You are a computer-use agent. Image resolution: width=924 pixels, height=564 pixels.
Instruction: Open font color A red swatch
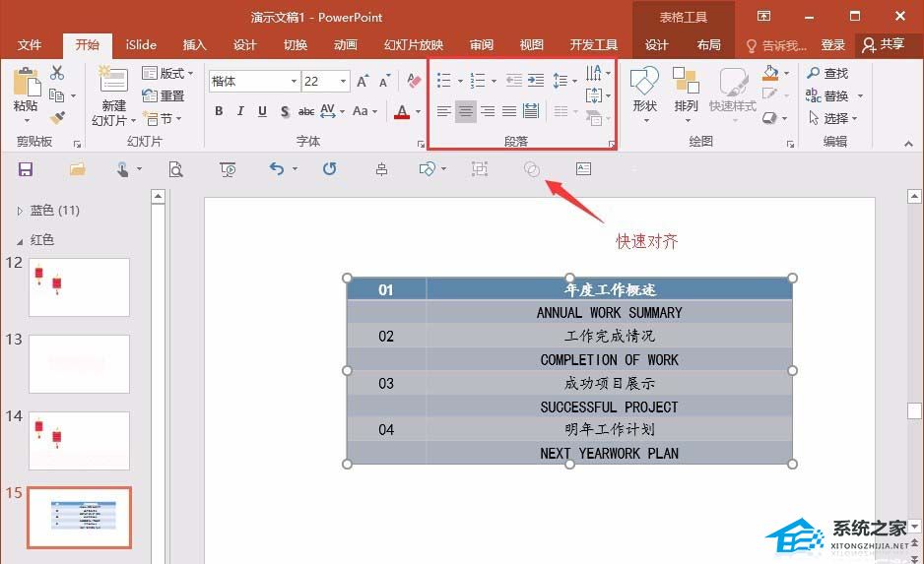(x=402, y=110)
